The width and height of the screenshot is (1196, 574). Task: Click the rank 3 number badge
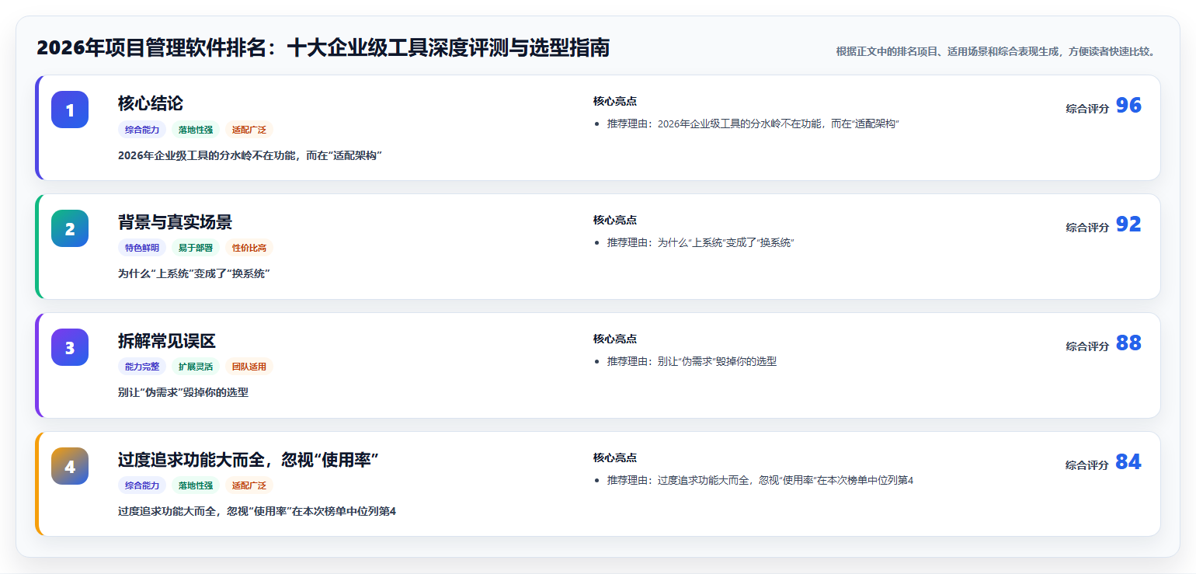point(70,347)
